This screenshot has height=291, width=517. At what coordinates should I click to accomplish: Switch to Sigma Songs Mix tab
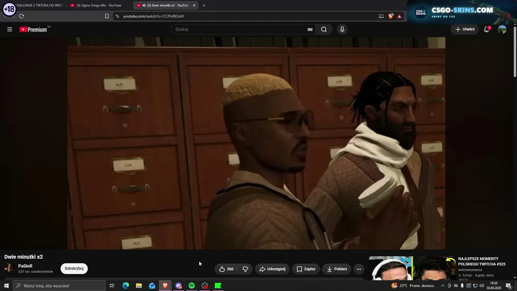point(98,5)
